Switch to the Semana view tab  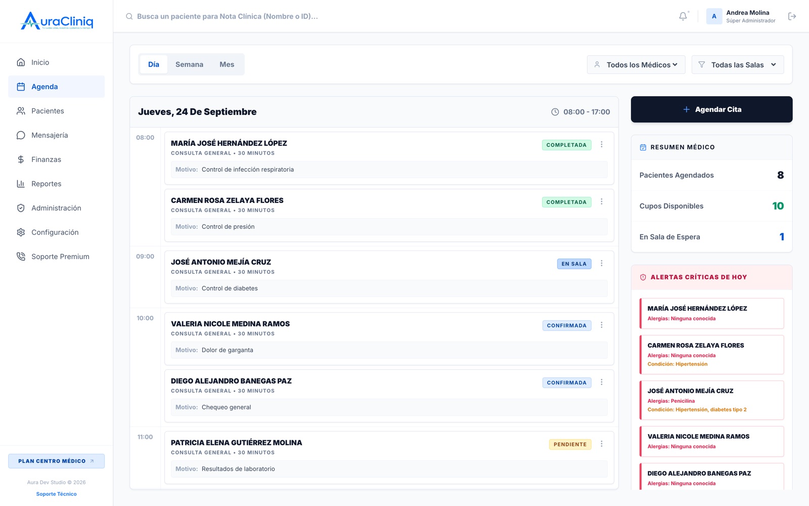pyautogui.click(x=190, y=64)
